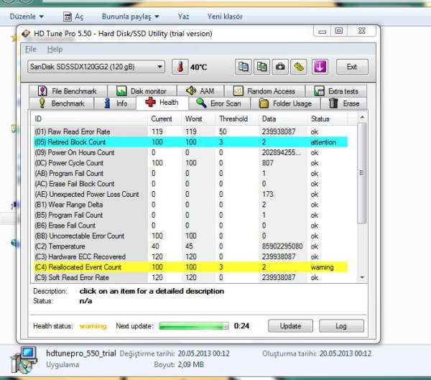The width and height of the screenshot is (431, 380).
Task: Click the hdtunepro_550_trial installer icon
Action: 24,360
